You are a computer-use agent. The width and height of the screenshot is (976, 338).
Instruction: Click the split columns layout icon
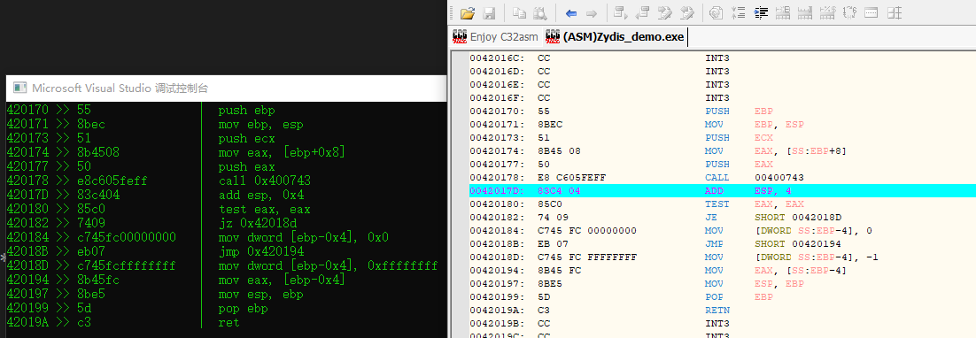pyautogui.click(x=895, y=13)
